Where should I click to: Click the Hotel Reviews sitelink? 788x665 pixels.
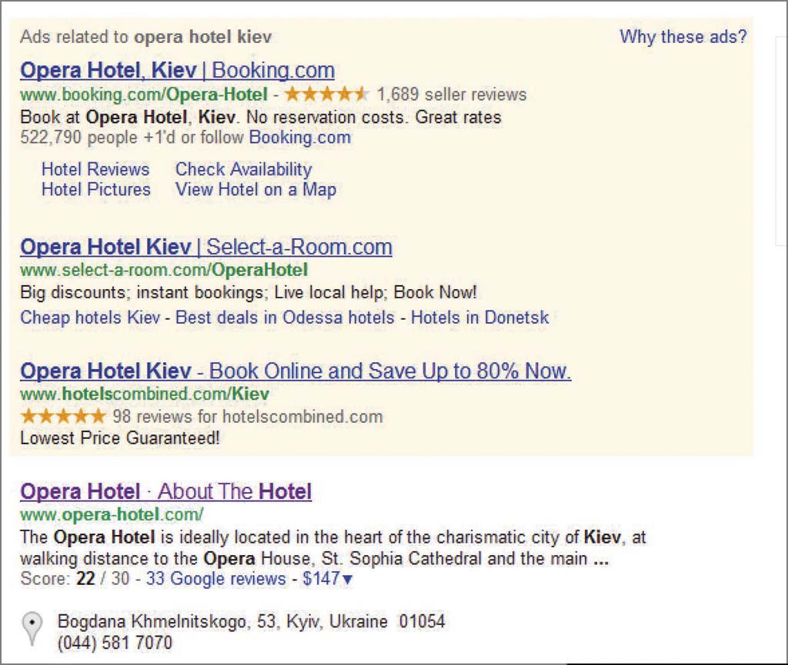tap(95, 169)
